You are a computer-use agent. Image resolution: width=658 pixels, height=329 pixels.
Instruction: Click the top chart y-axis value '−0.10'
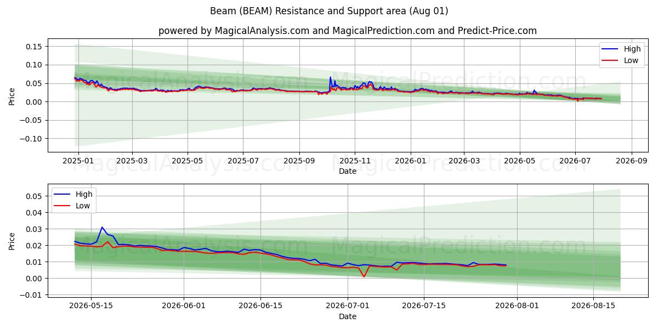31,139
